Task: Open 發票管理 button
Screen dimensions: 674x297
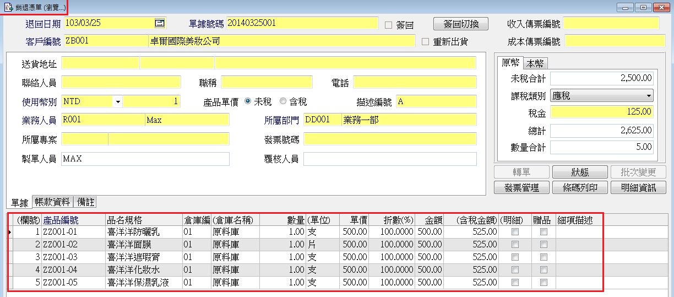Action: [521, 187]
